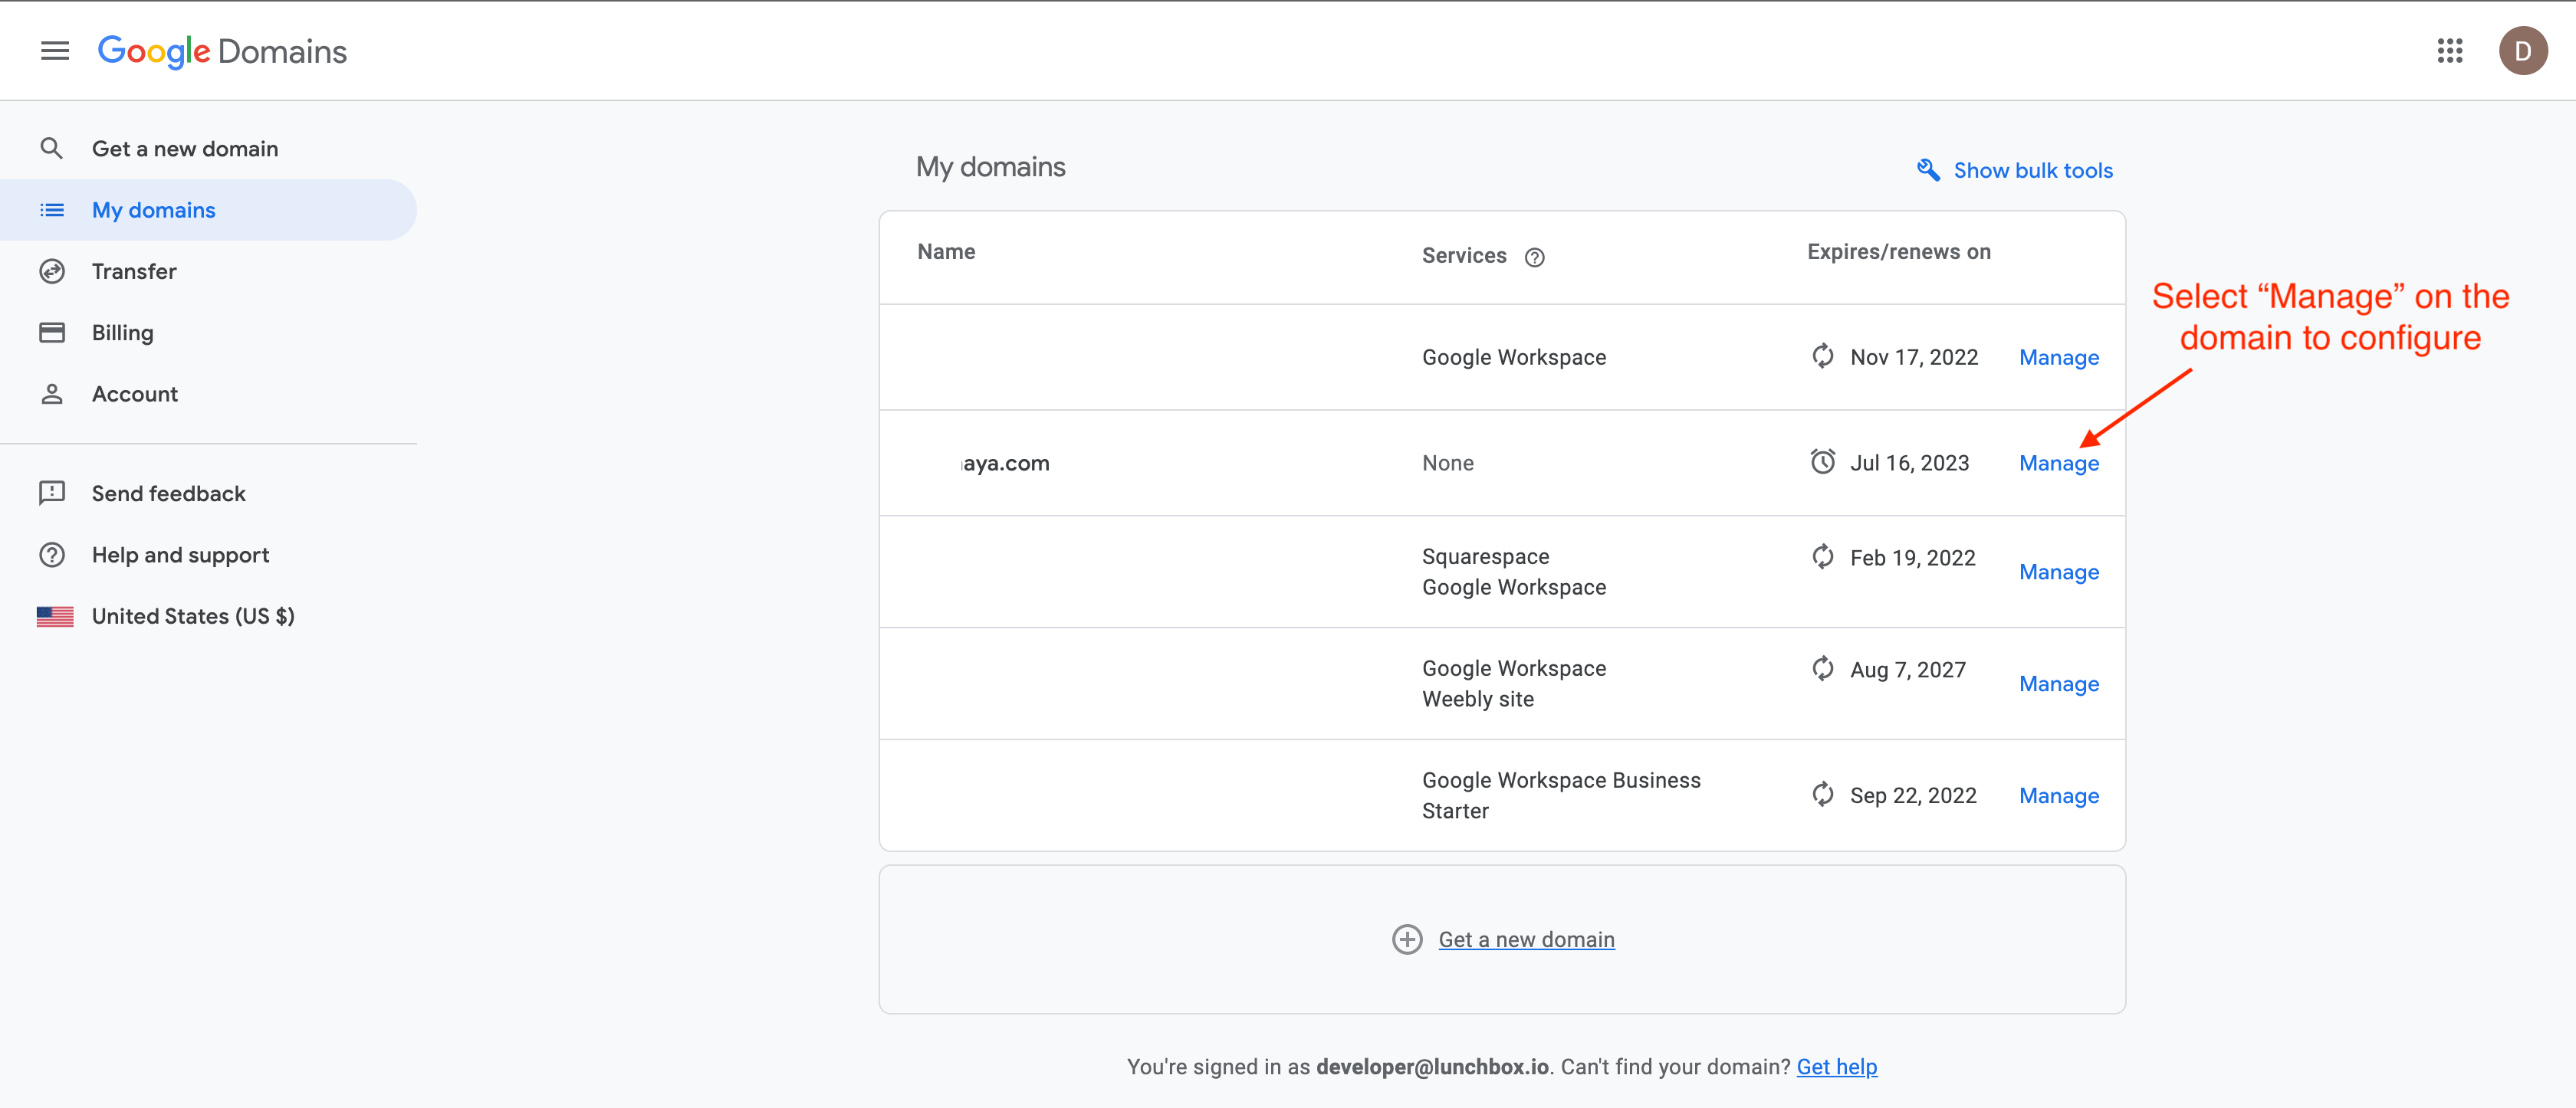Open the account avatar labeled D
Viewport: 2576px width, 1108px height.
tap(2522, 50)
